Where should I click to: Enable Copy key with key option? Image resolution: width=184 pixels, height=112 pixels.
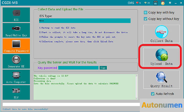click(145, 13)
